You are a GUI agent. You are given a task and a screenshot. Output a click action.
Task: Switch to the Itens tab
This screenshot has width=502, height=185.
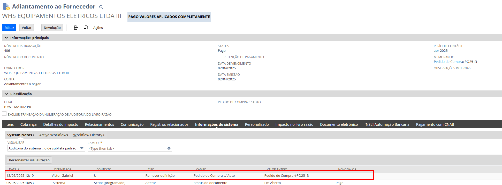(10, 124)
